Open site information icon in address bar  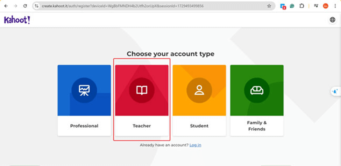point(37,6)
